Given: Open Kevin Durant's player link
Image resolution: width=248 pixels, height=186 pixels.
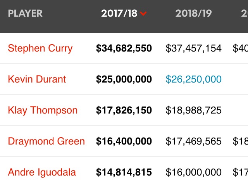Looking at the screenshot, I should [x=37, y=79].
